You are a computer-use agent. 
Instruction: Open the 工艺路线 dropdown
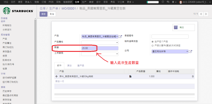(x=100, y=54)
